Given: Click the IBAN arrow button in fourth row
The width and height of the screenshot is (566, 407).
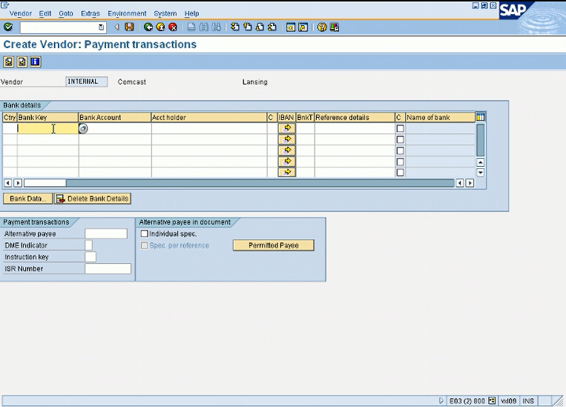Looking at the screenshot, I should click(287, 162).
